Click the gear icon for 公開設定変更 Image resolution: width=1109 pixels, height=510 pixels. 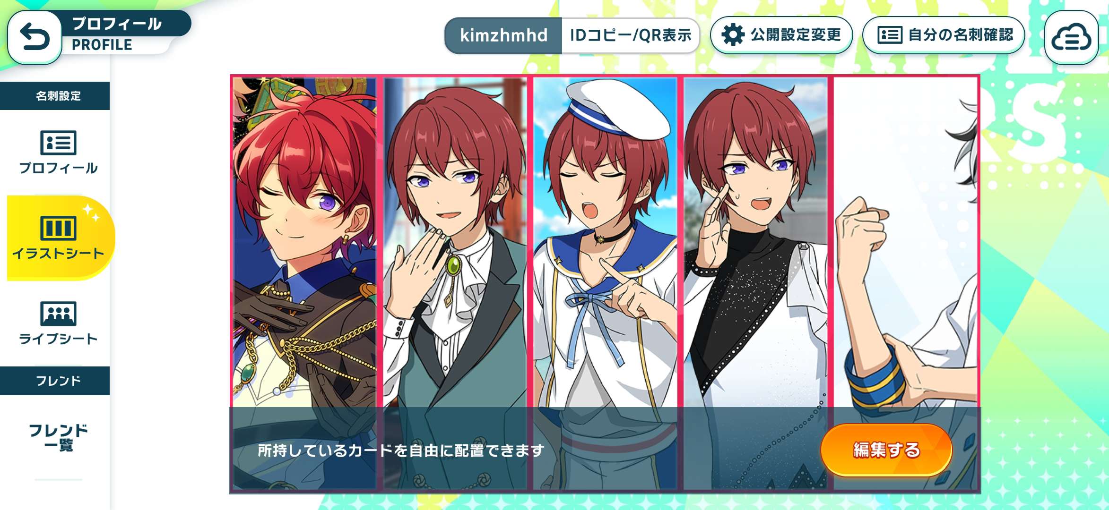733,35
